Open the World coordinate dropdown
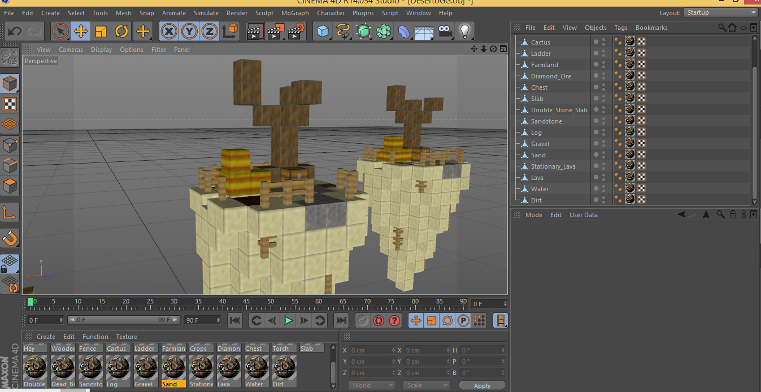Image resolution: width=761 pixels, height=392 pixels. coord(372,386)
